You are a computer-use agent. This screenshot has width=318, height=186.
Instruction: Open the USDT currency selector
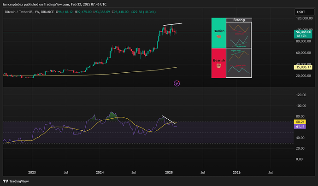(304, 12)
